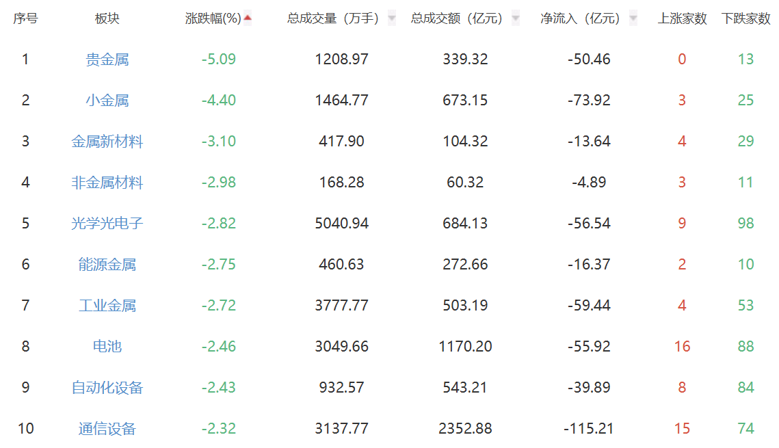The width and height of the screenshot is (779, 448).
Task: Click the 上涨家数 column header
Action: pos(681,18)
